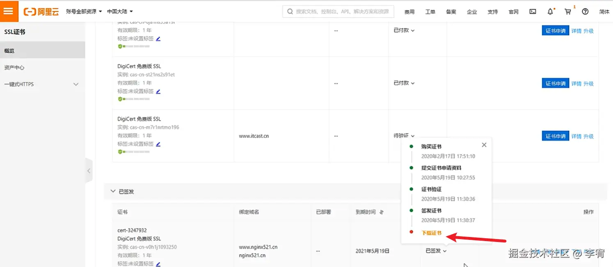Click the www.itcast.cn domain text
Image resolution: width=613 pixels, height=267 pixels.
(x=254, y=136)
